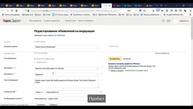Open the Контент Импортекс bookmarks folder
This screenshot has width=193, height=109.
[108, 15]
